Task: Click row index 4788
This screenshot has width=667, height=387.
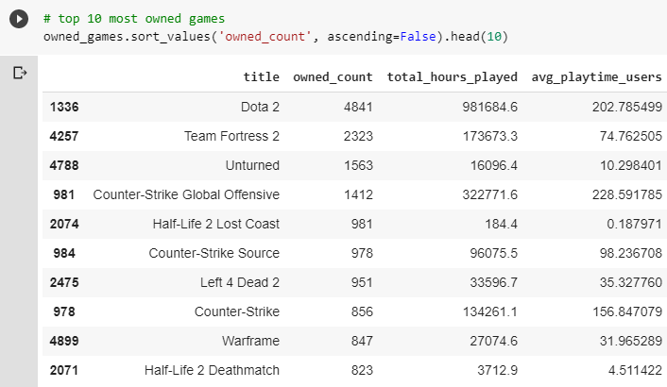Action: point(64,165)
